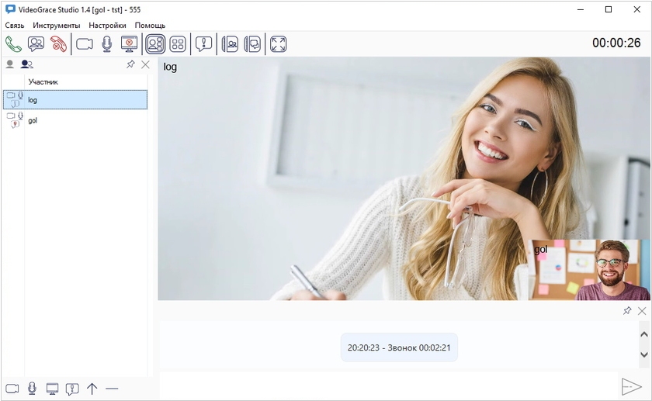Pin the chat panel
Image resolution: width=652 pixels, height=401 pixels.
click(627, 310)
